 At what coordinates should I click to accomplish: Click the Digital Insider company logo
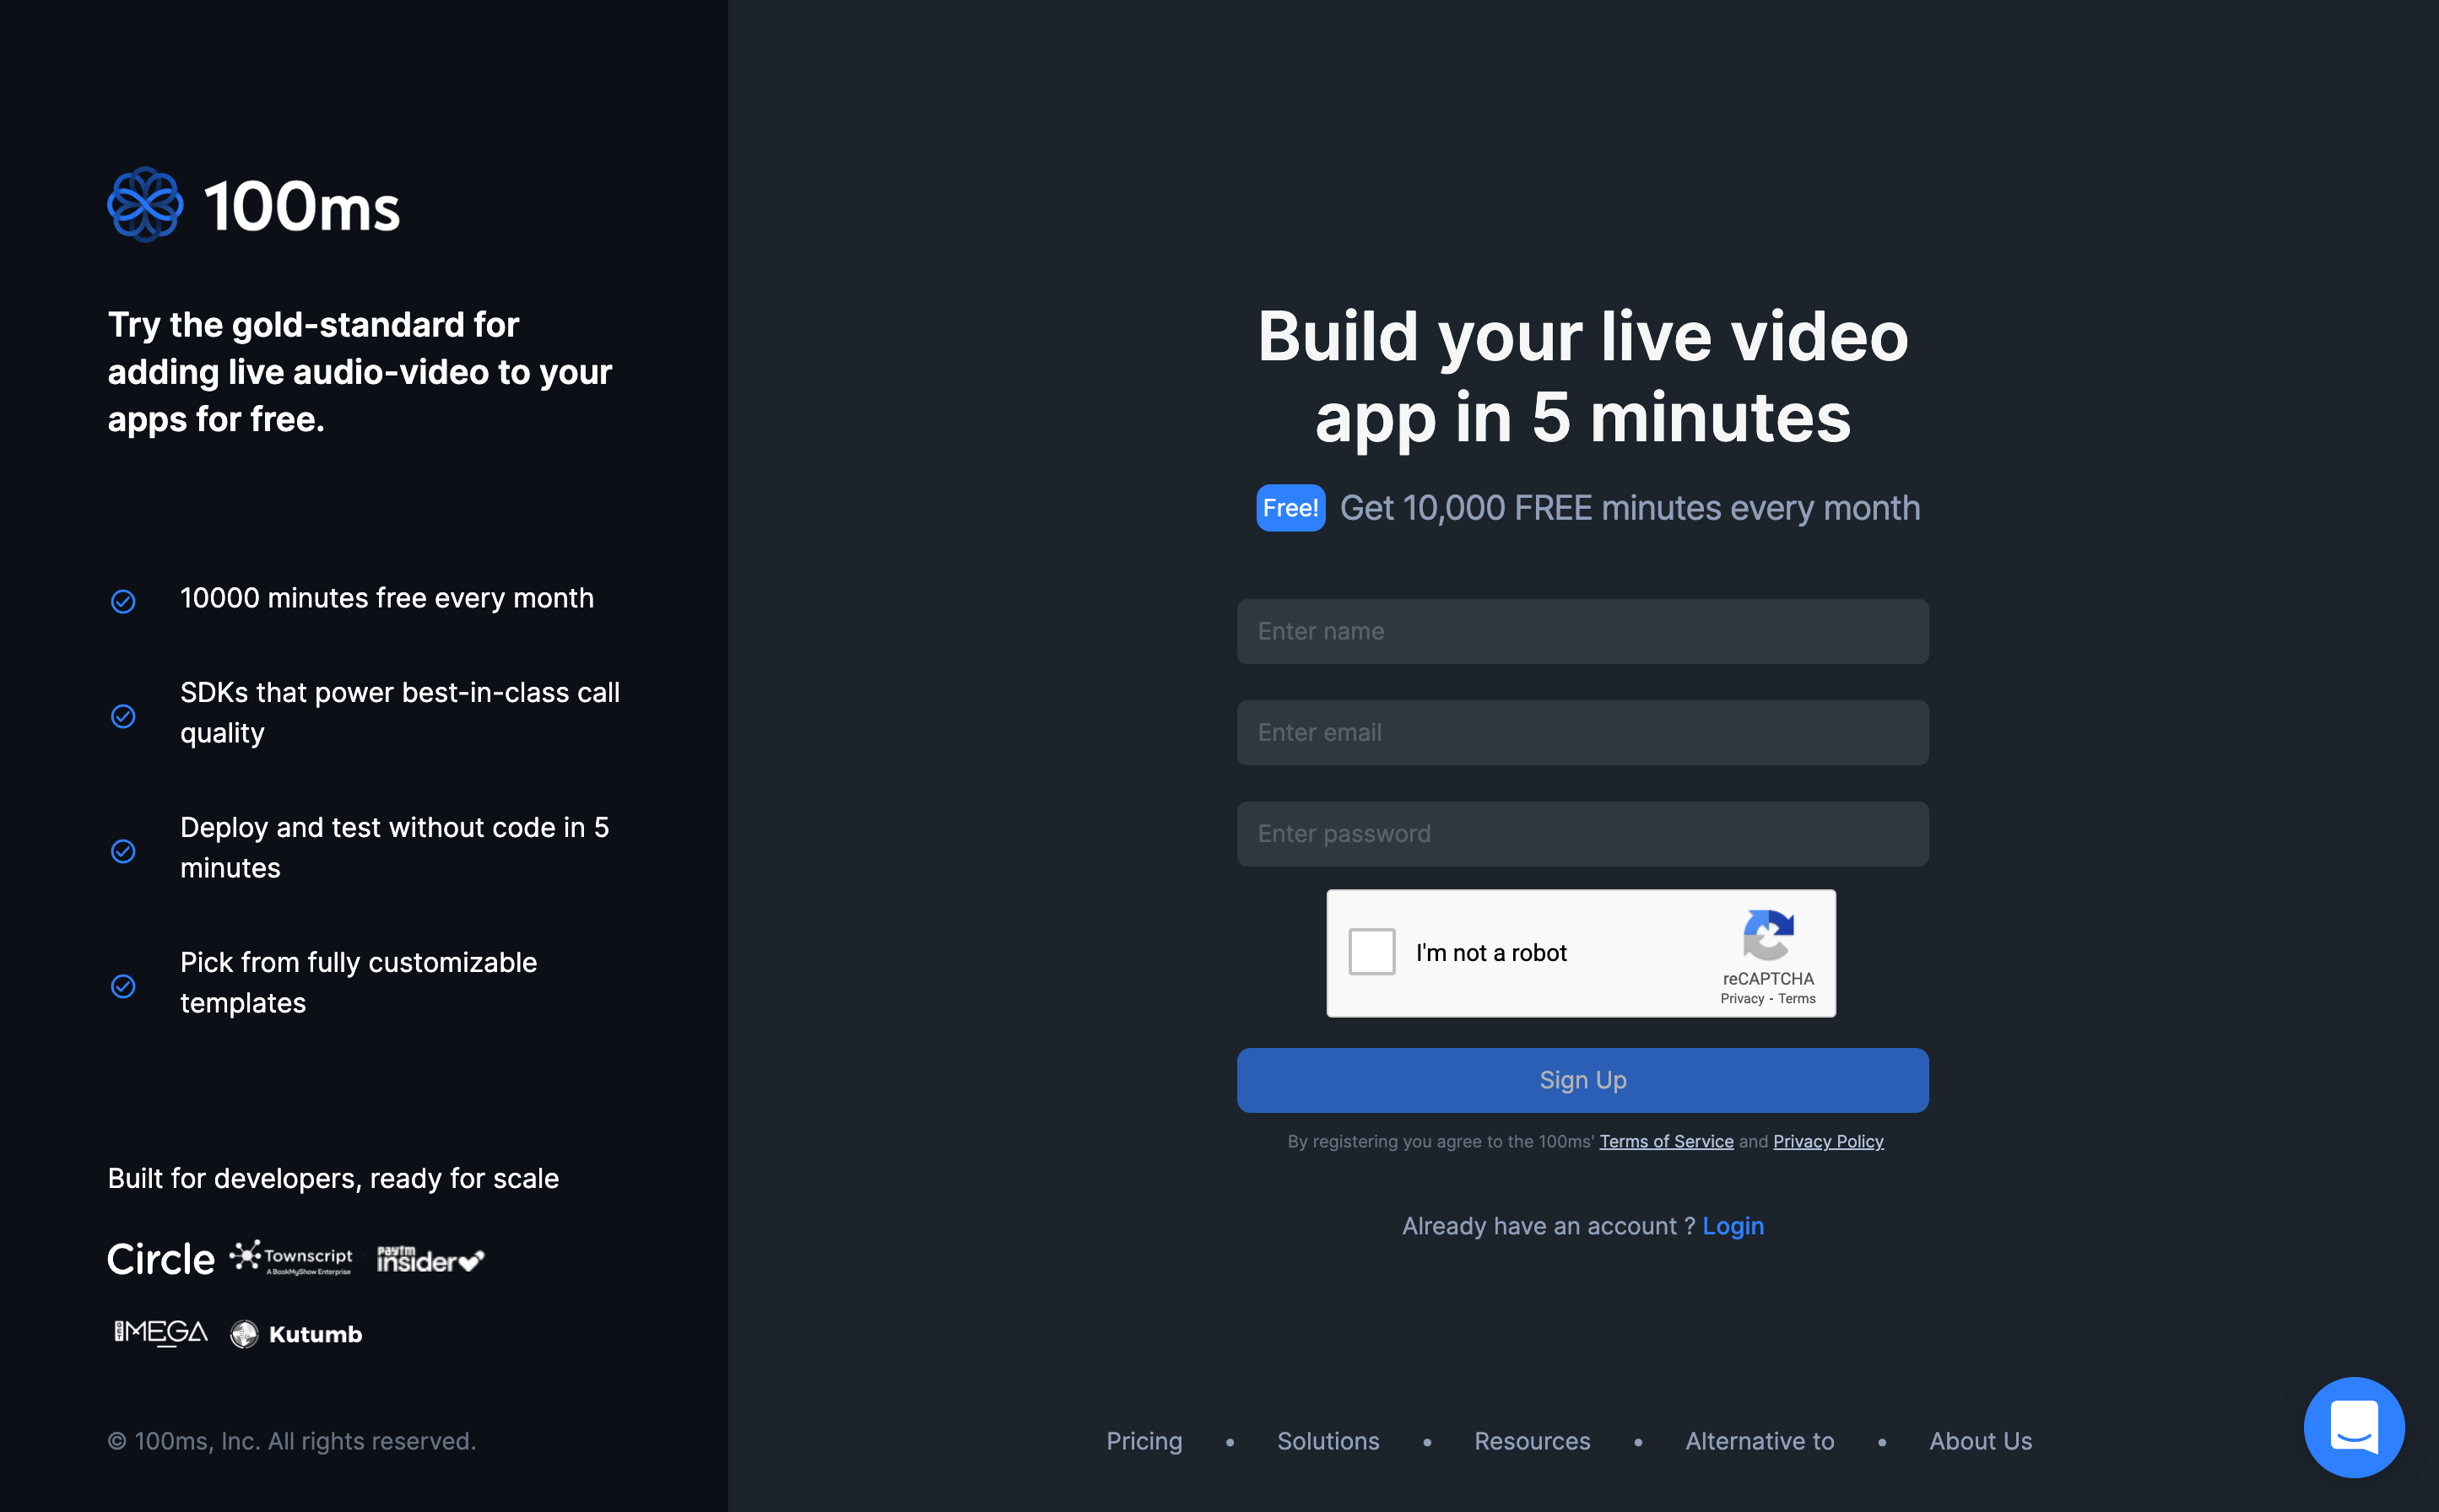tap(430, 1258)
